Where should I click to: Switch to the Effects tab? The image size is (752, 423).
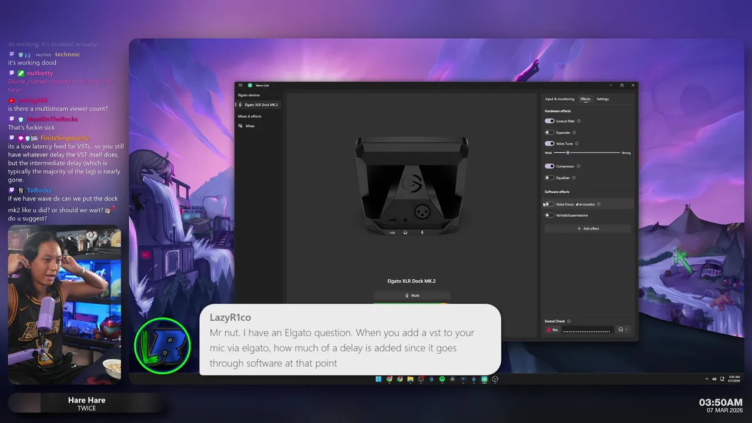585,99
